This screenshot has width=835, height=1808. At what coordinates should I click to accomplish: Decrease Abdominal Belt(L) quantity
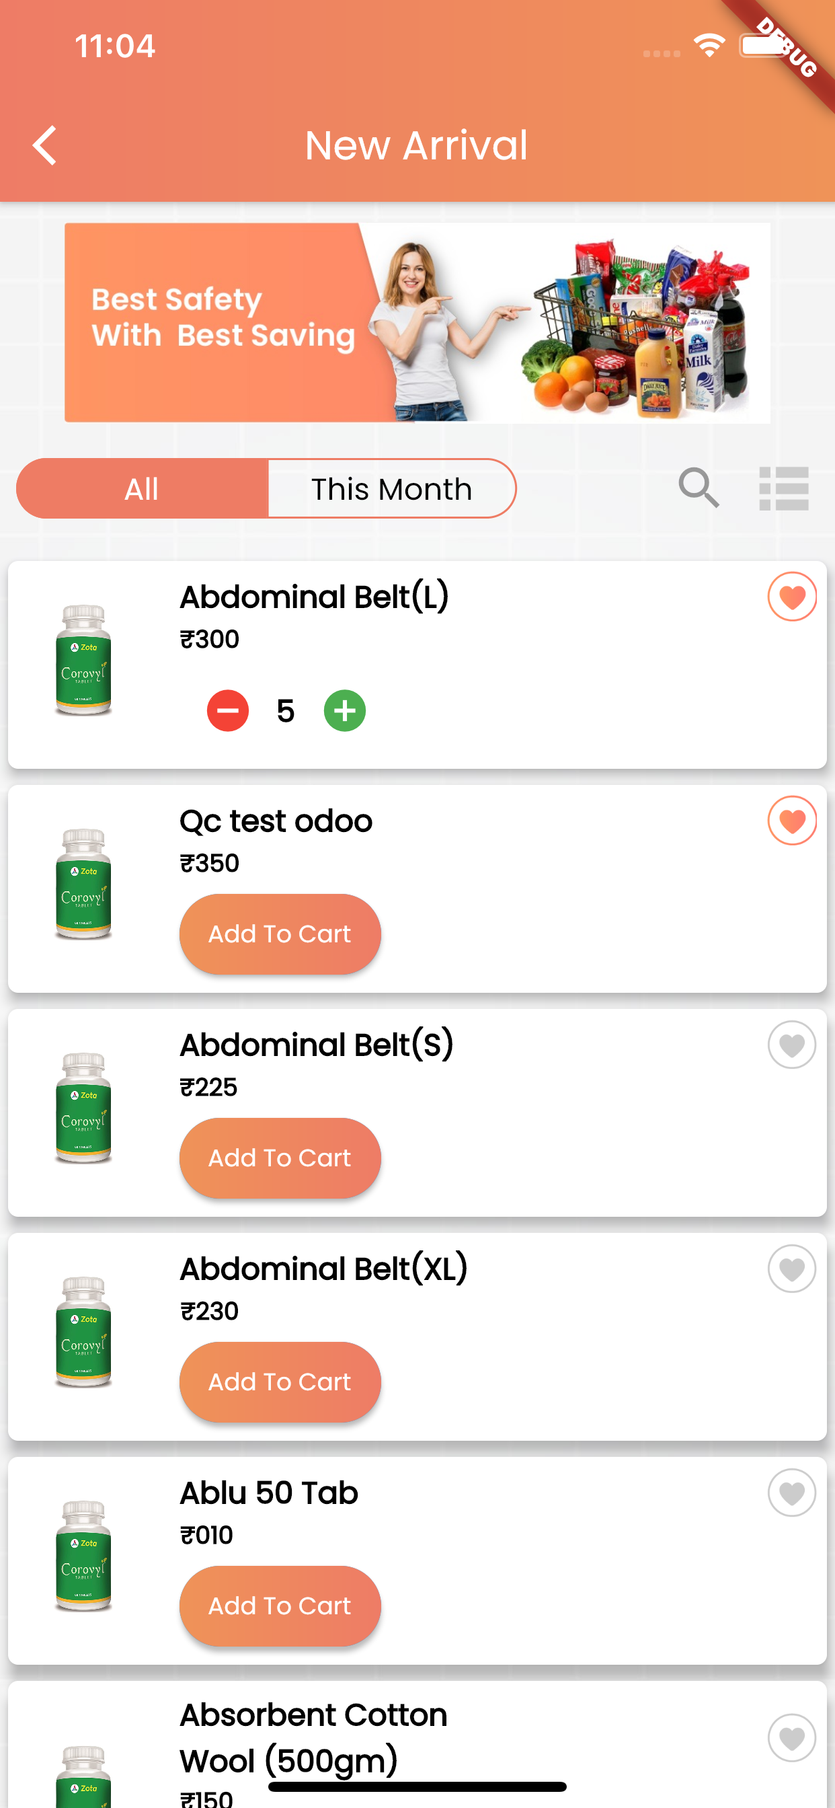tap(227, 710)
